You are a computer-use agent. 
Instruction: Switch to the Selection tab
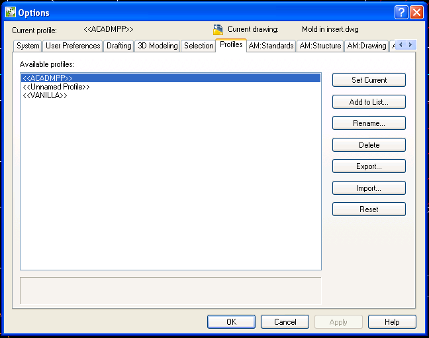point(199,46)
